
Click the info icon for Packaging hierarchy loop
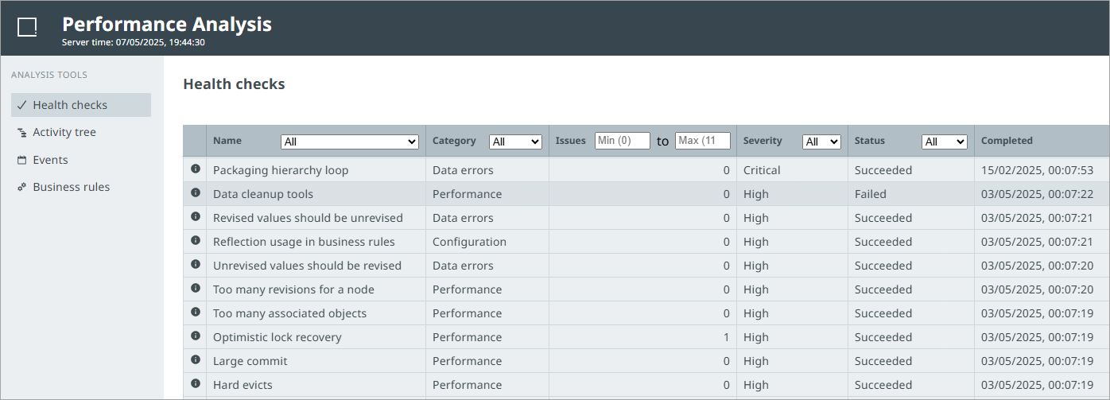coord(195,169)
